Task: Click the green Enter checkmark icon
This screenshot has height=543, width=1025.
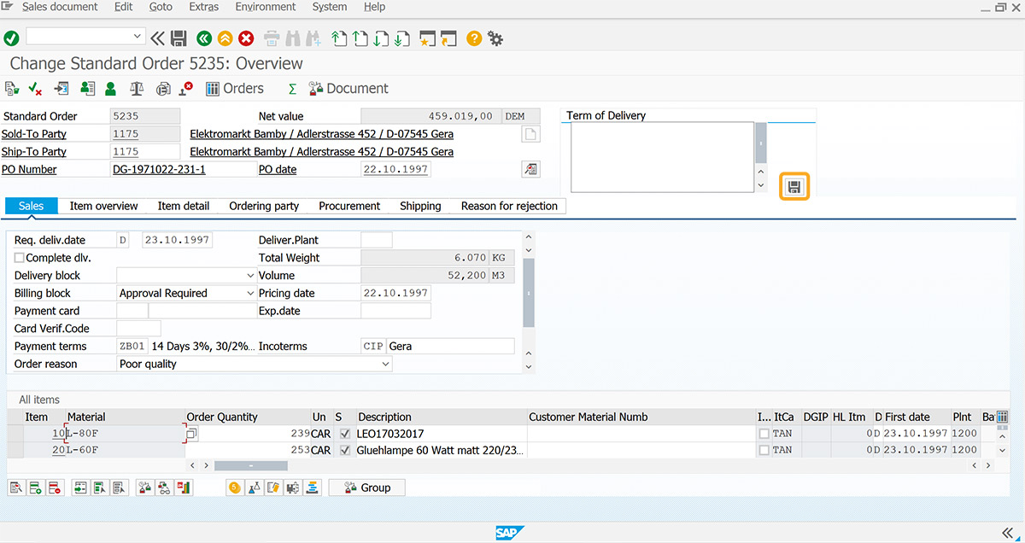Action: point(11,38)
